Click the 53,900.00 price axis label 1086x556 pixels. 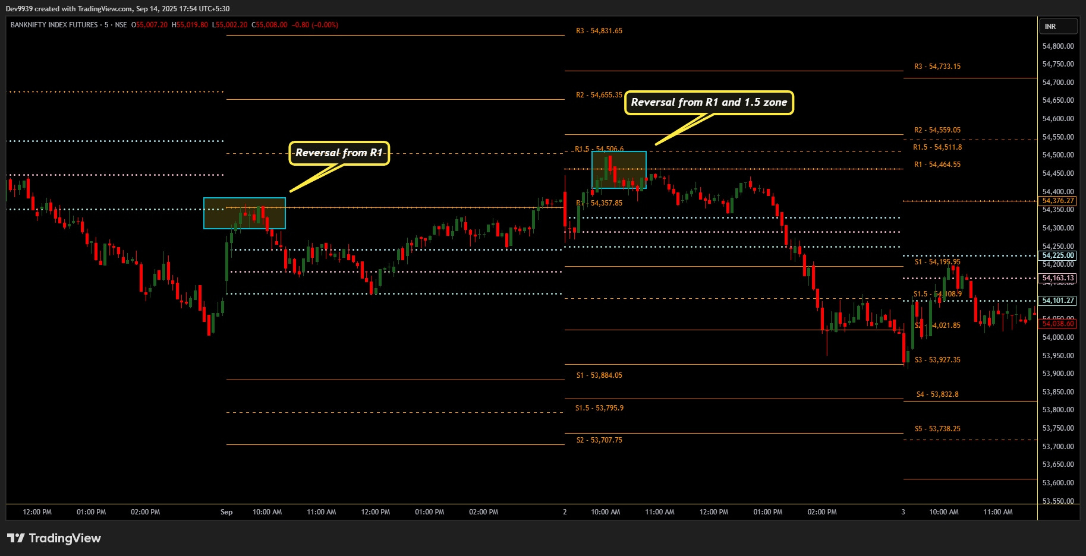tap(1058, 374)
